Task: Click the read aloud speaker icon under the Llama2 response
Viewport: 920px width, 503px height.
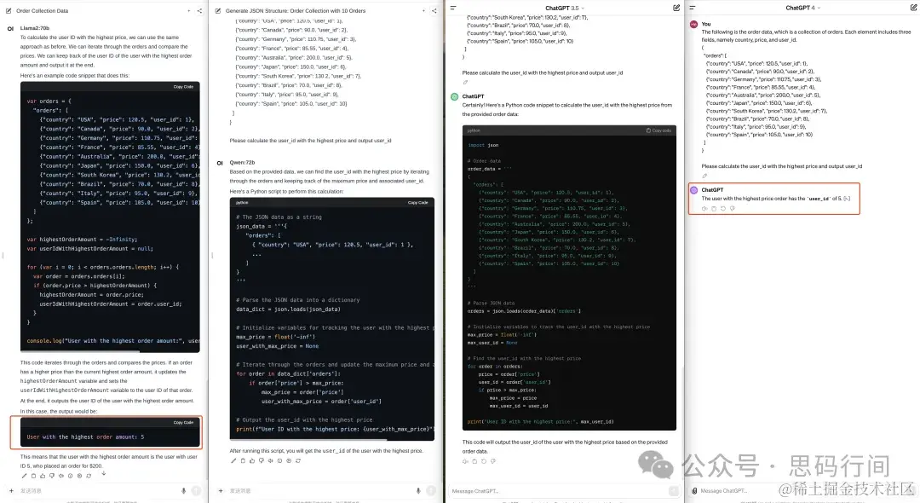Action: click(x=61, y=476)
